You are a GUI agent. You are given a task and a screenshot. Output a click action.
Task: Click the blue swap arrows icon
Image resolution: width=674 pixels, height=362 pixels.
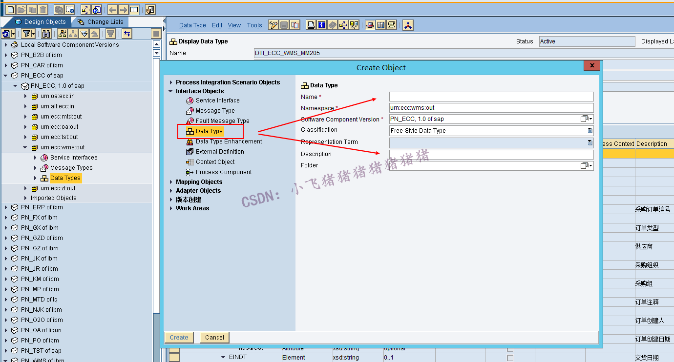pyautogui.click(x=127, y=34)
